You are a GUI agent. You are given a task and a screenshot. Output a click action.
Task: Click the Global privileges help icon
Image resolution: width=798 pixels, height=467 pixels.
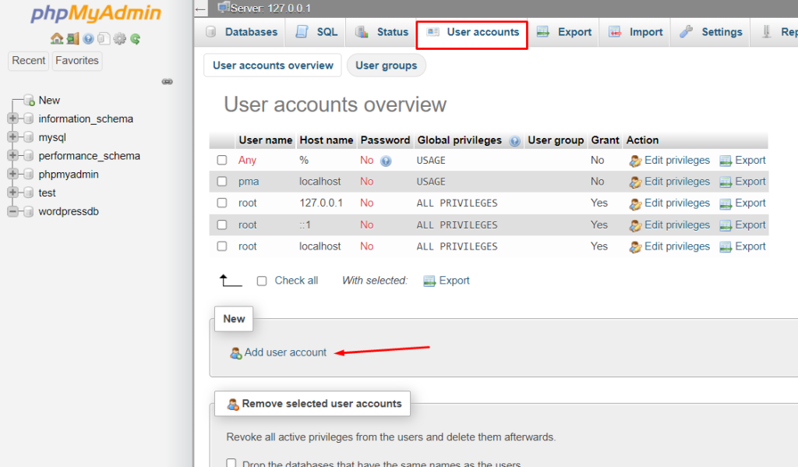point(514,141)
